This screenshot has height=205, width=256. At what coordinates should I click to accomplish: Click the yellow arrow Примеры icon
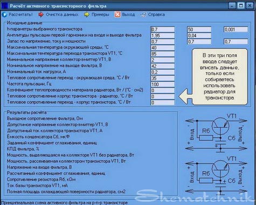tap(87, 15)
